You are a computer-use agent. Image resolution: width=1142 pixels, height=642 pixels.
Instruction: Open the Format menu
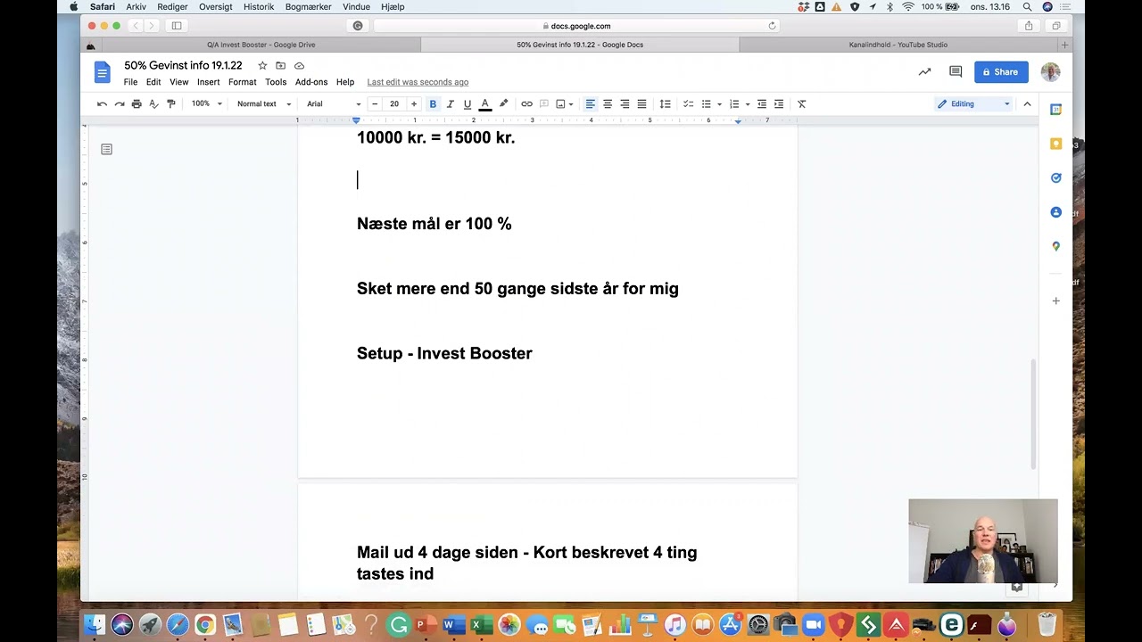[x=242, y=82]
